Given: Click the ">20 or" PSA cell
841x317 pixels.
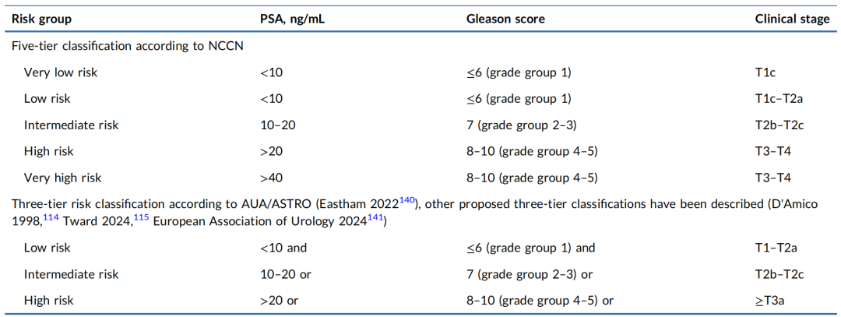Looking at the screenshot, I should (x=279, y=301).
